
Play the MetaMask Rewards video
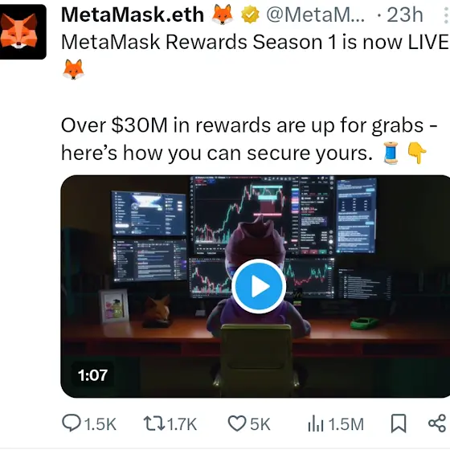click(x=259, y=286)
